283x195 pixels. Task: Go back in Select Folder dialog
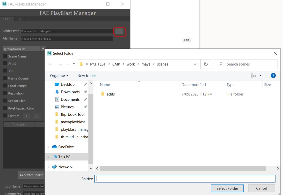point(51,64)
